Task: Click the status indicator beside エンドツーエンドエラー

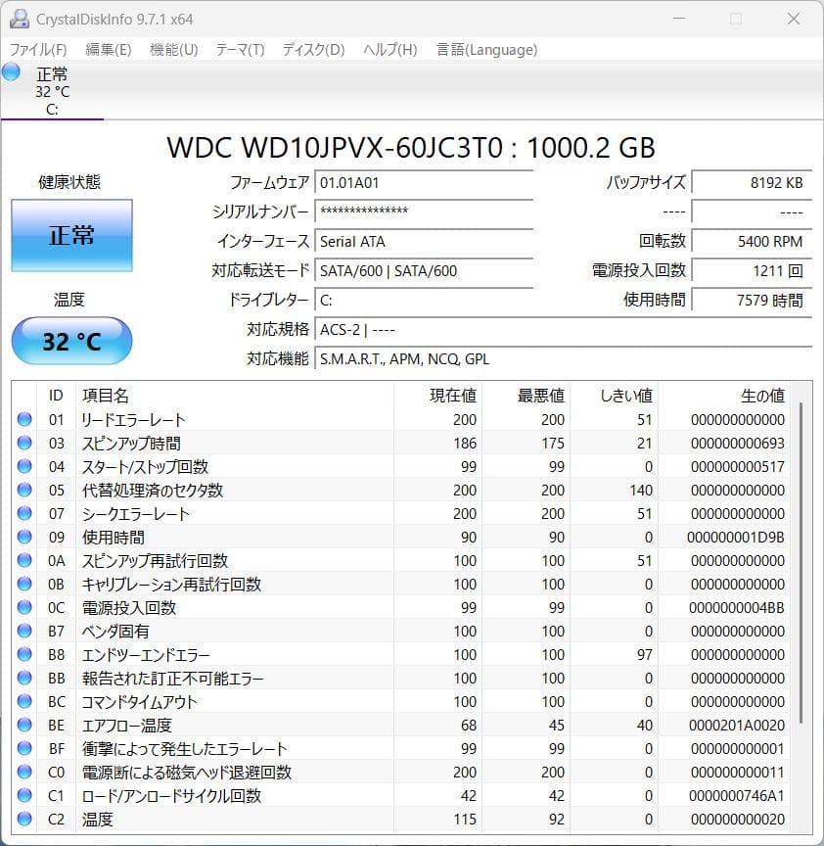Action: [24, 654]
